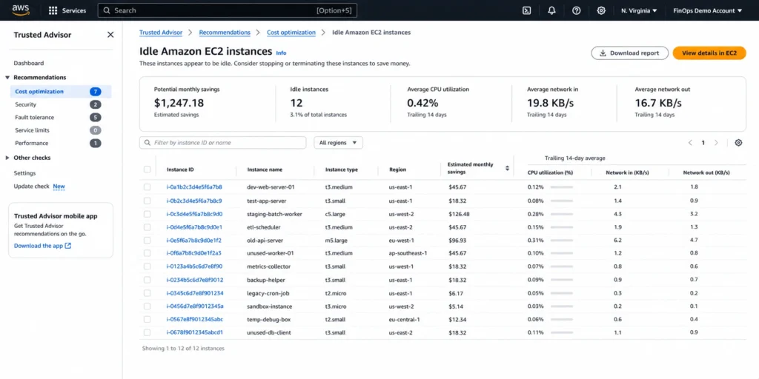
Task: Open the Cost optimization breadcrumb link
Action: [291, 33]
